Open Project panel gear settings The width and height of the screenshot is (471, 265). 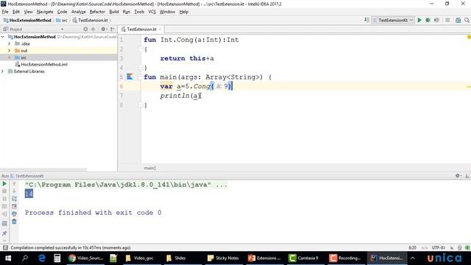tap(104, 29)
